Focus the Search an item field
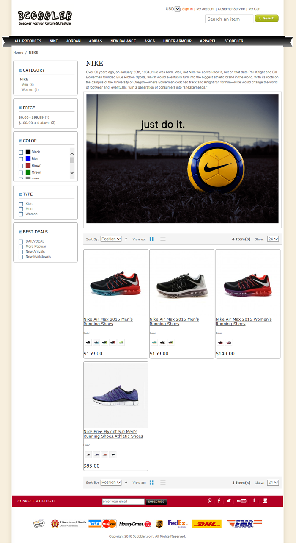The width and height of the screenshot is (296, 544). pos(229,19)
